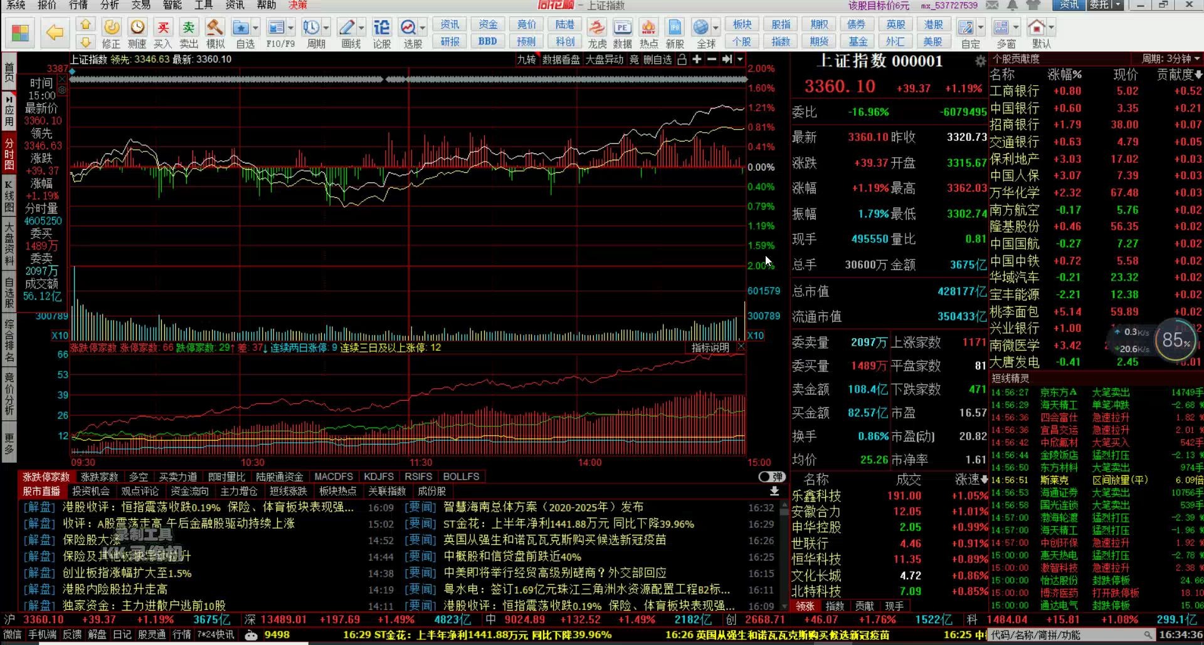Click the BBD toolbar button
Image resolution: width=1204 pixels, height=645 pixels.
point(488,41)
